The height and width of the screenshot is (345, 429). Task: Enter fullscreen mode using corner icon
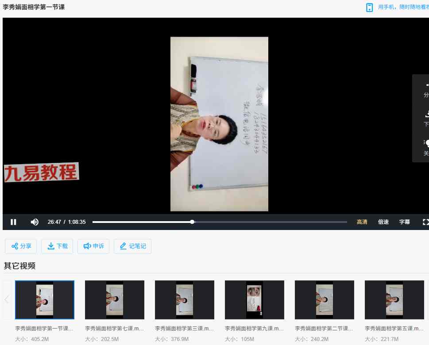425,222
